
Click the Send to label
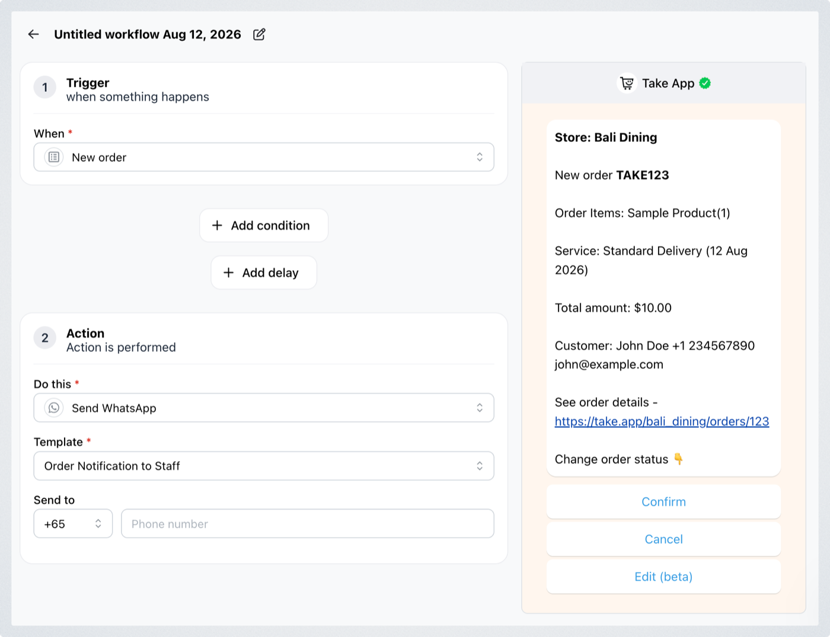coord(54,500)
